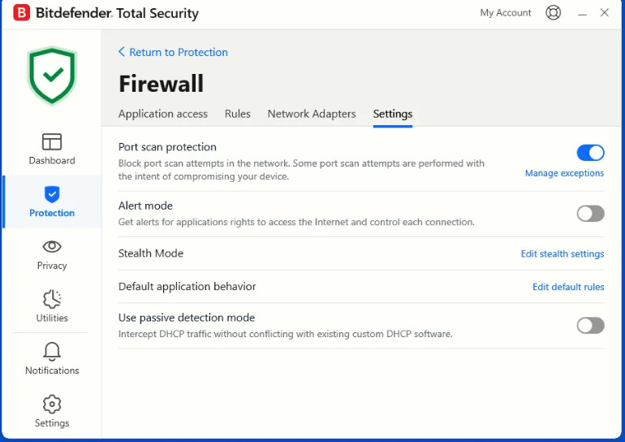Enable Use passive detection mode toggle
Screen dimensions: 625x442
pyautogui.click(x=590, y=326)
